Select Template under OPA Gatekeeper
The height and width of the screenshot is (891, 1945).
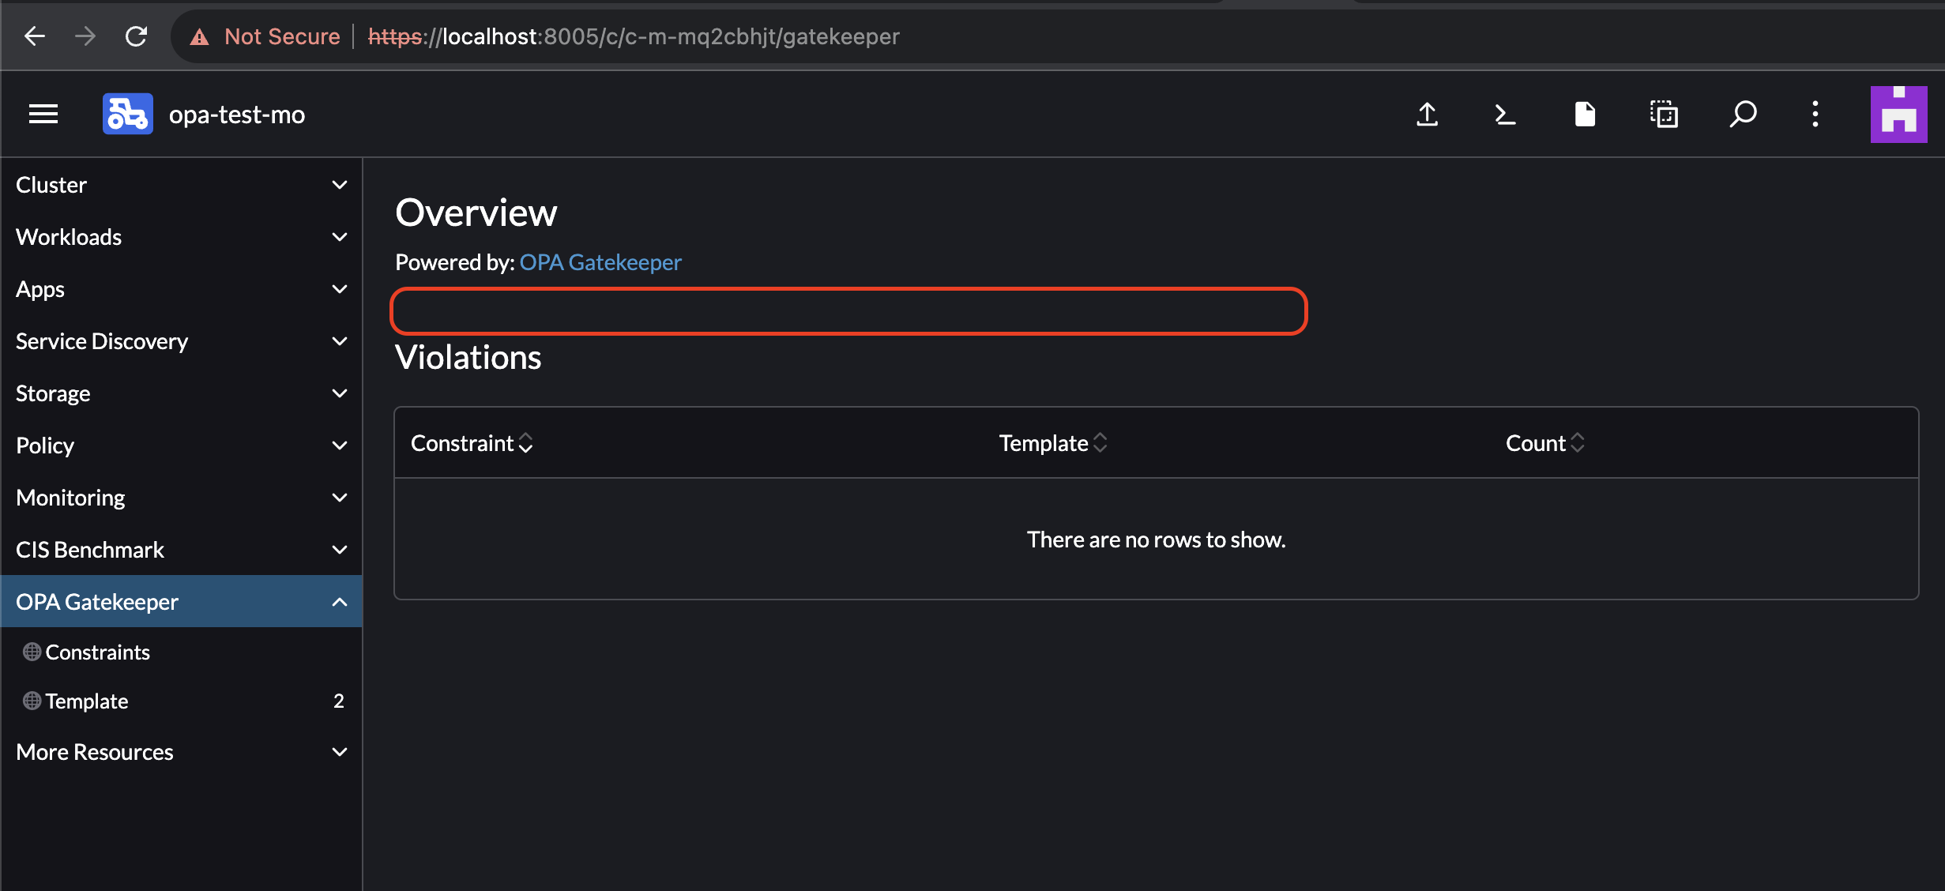(86, 701)
